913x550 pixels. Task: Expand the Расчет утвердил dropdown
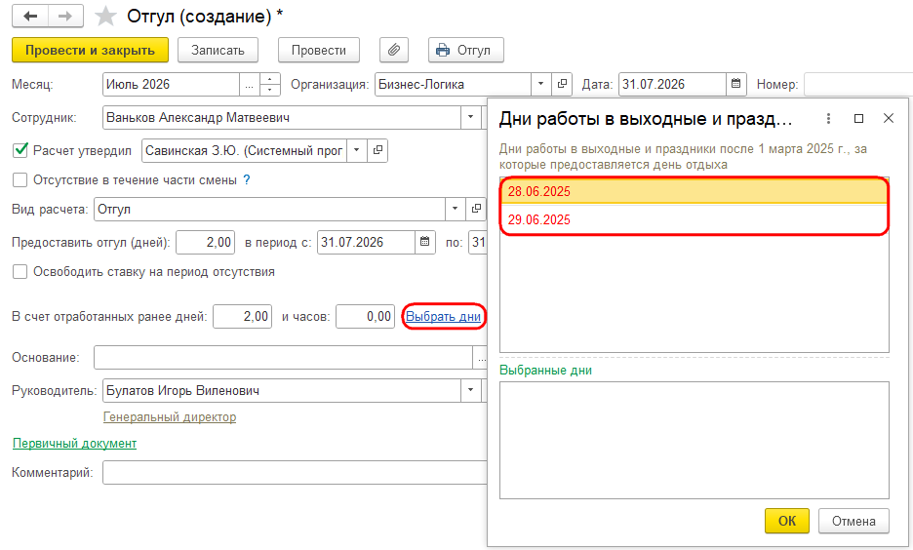click(x=356, y=150)
